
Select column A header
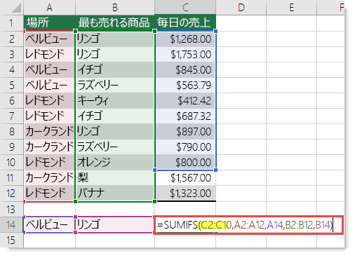coord(49,8)
